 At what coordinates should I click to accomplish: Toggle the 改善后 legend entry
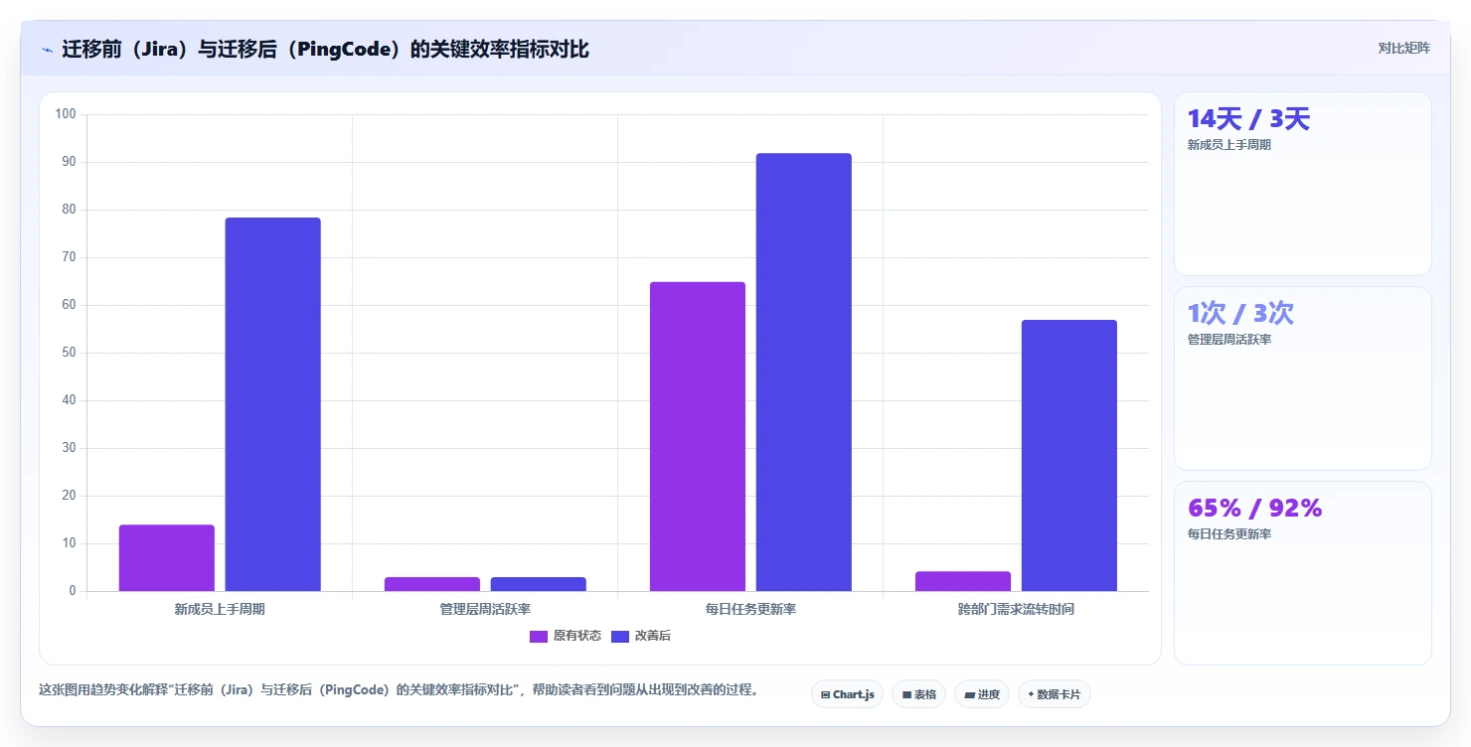[x=641, y=636]
